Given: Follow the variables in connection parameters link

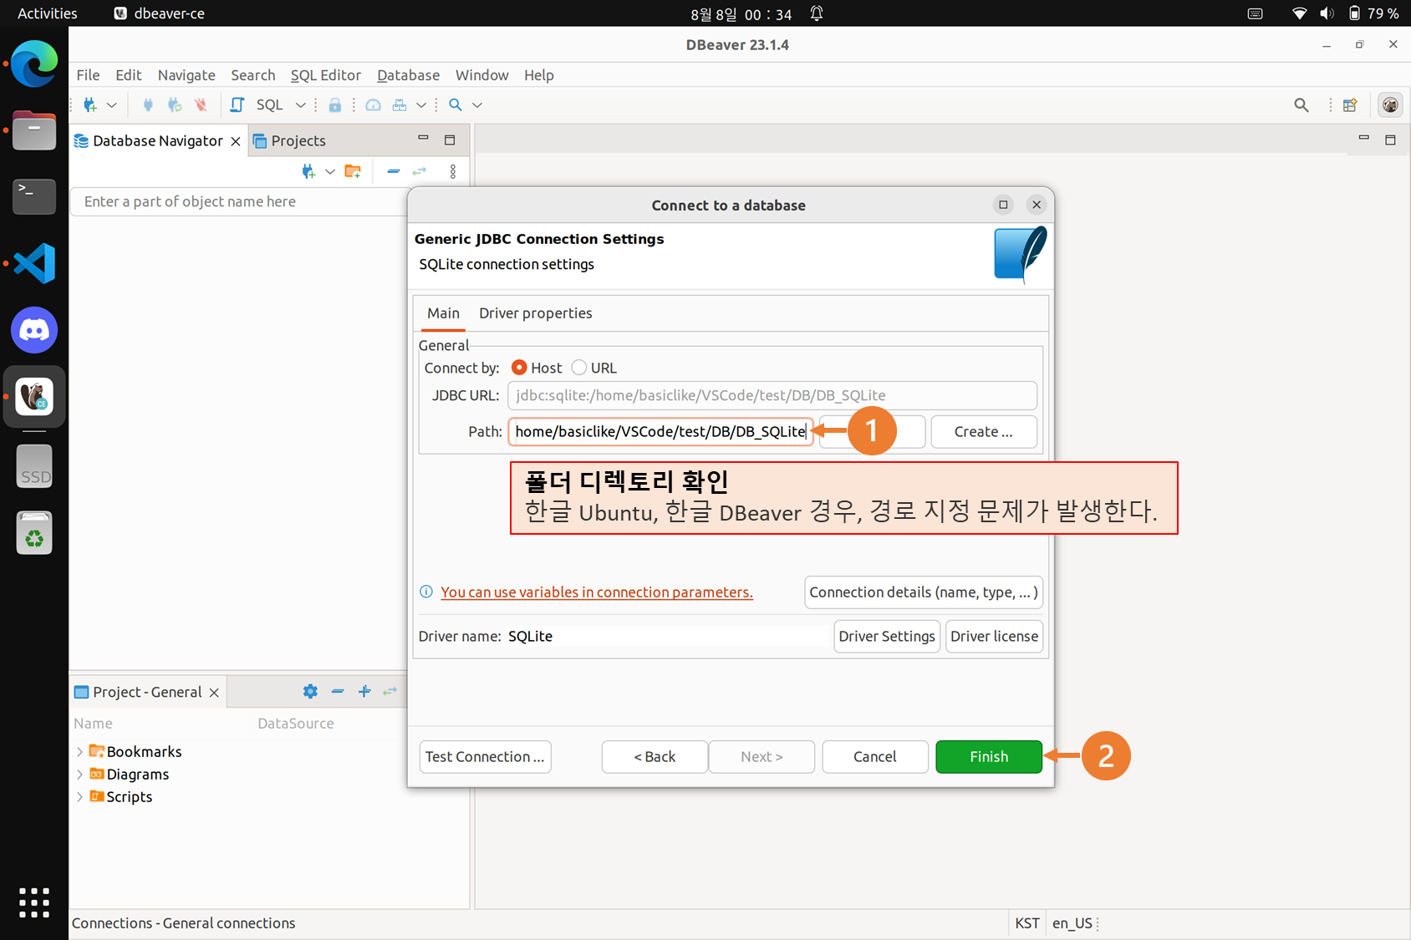Looking at the screenshot, I should click(597, 592).
